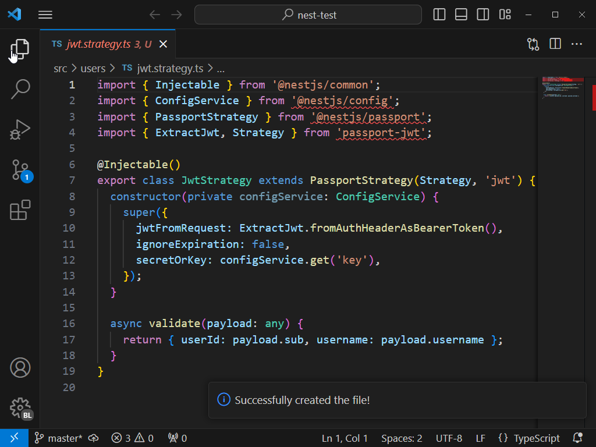Screen dimensions: 596x447
Task: Close the jwt.strategy.ts tab
Action: pyautogui.click(x=163, y=44)
